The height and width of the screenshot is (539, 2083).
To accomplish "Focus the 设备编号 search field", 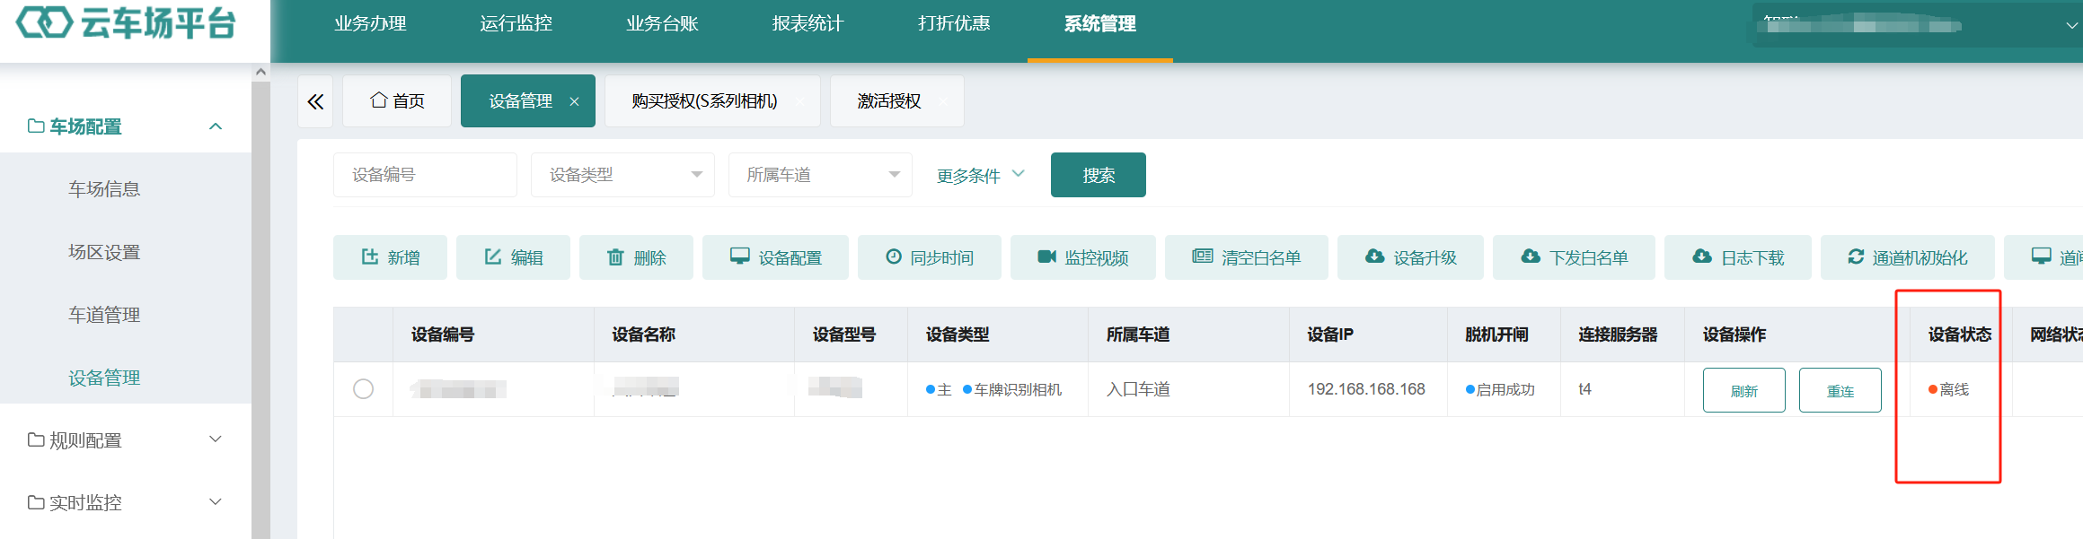I will coord(425,175).
